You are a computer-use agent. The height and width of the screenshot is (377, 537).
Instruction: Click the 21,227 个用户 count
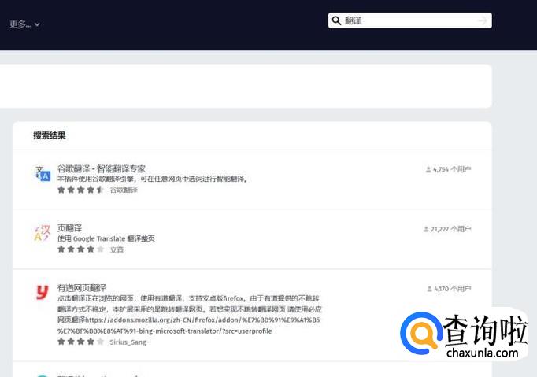(447, 229)
